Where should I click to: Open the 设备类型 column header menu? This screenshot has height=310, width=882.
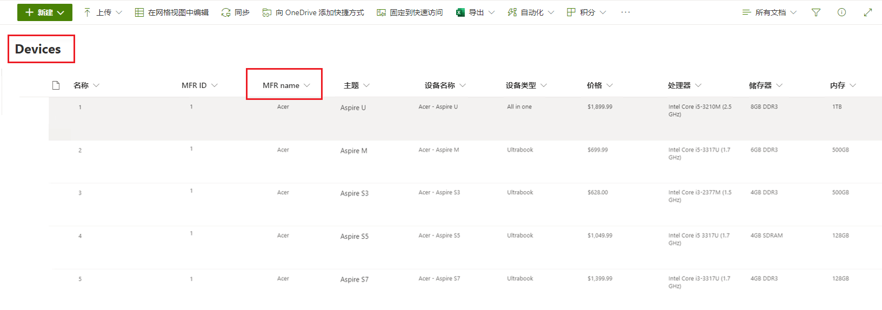tap(526, 85)
